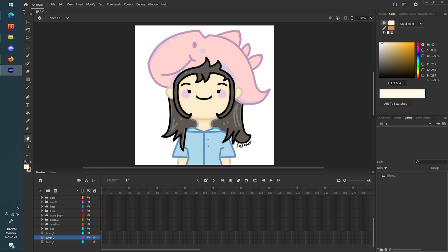Select the Zoom magnifier tool
Viewport: 448px width, 252px height.
(x=28, y=147)
